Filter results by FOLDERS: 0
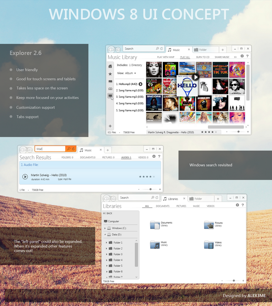This screenshot has height=306, width=272. click(x=67, y=157)
